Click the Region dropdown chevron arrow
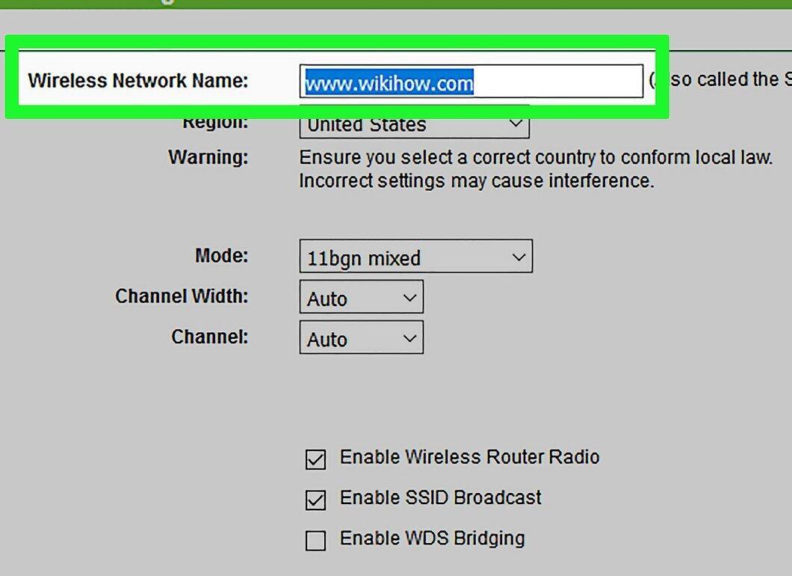Viewport: 792px width, 576px height. point(516,123)
